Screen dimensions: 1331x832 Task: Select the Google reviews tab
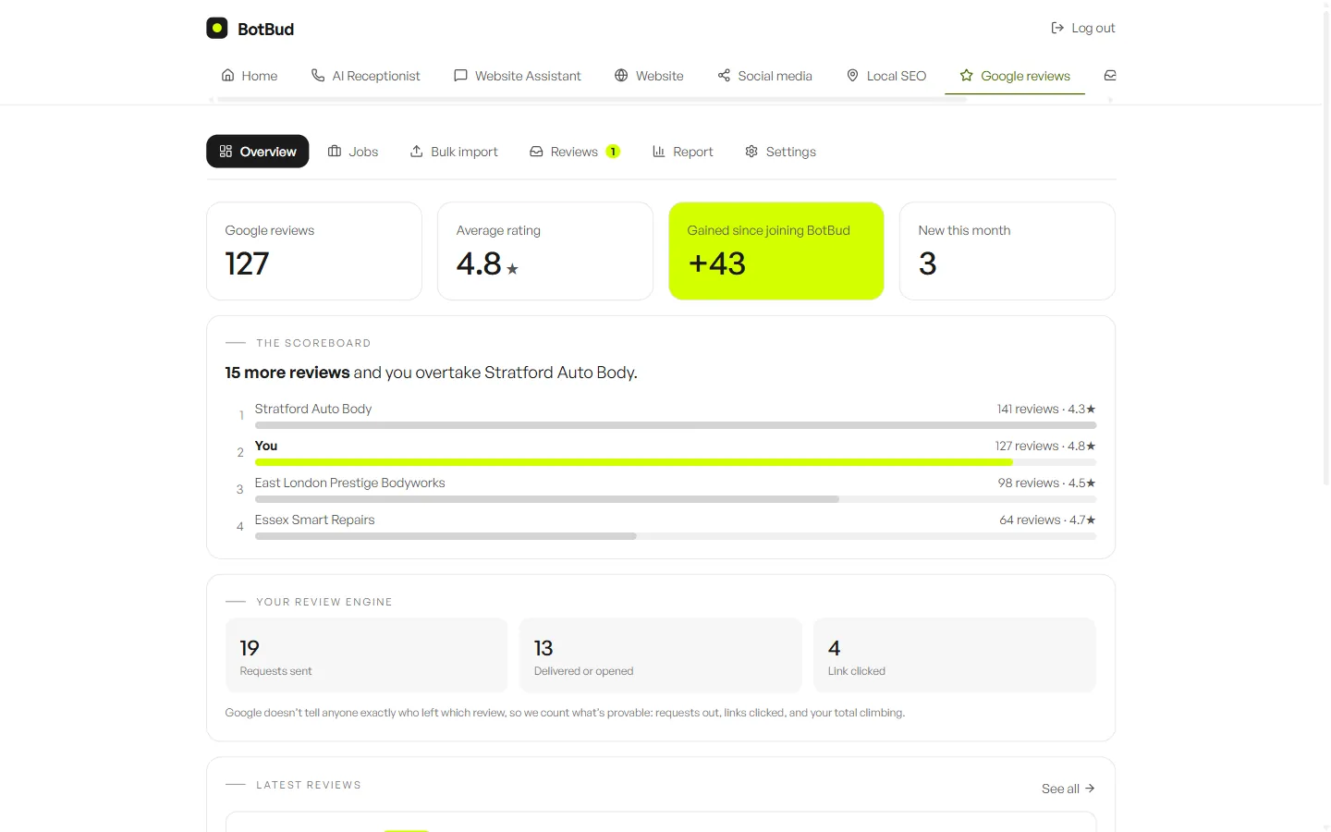[1015, 76]
